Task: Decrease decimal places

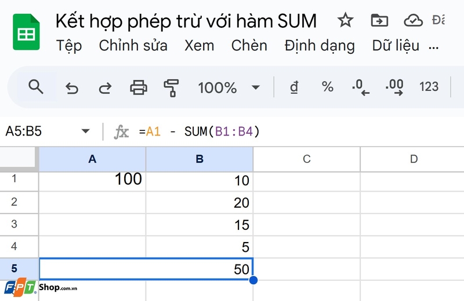Action: 361,87
